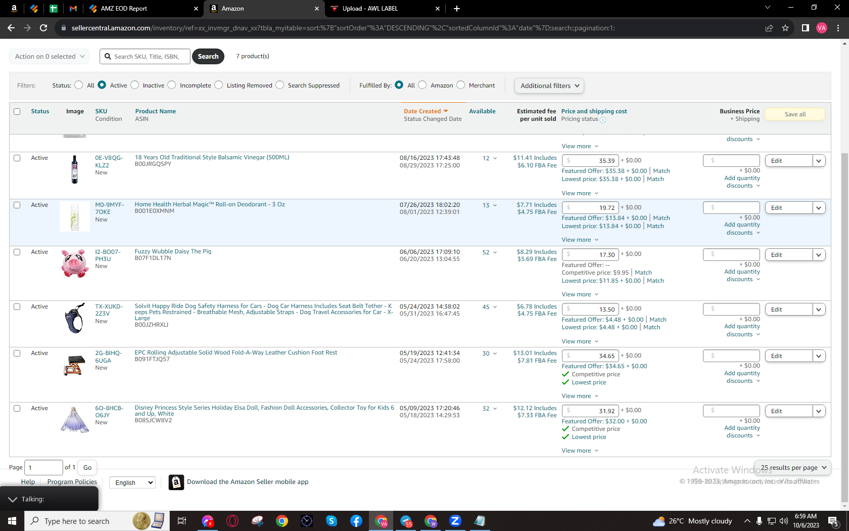Click the Save all button
The image size is (849, 531).
coord(795,114)
